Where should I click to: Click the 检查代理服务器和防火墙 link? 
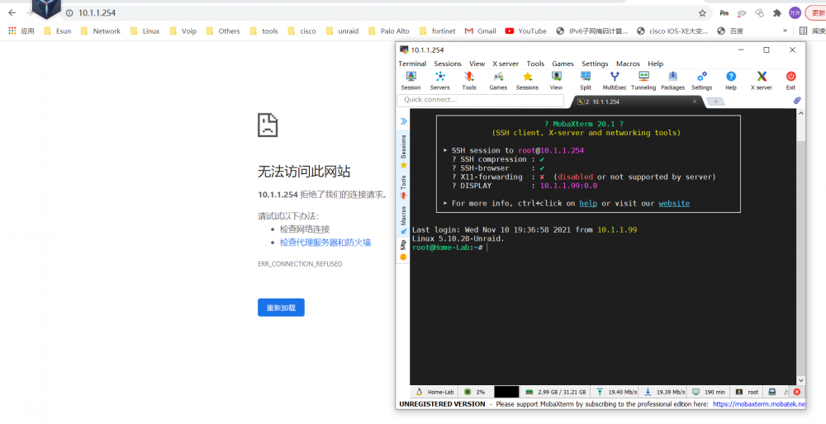[325, 243]
